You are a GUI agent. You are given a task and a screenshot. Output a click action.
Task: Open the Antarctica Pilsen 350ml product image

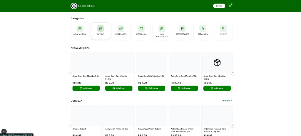tap(119, 115)
